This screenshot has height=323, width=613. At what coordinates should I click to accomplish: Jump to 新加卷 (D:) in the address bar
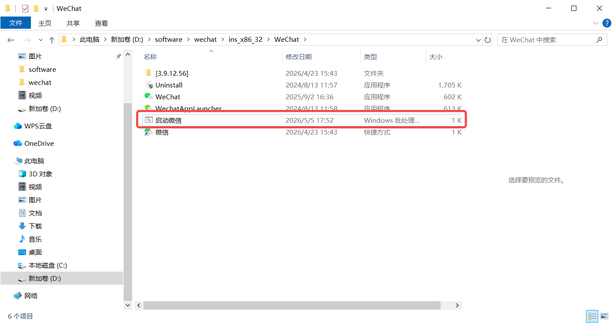127,40
